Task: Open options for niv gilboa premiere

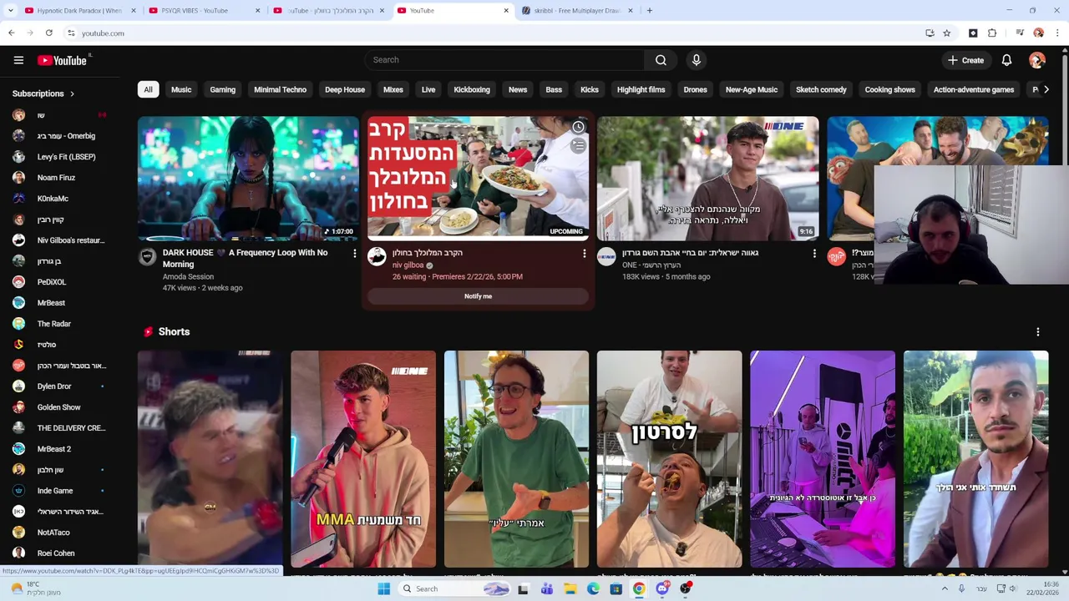Action: click(584, 253)
